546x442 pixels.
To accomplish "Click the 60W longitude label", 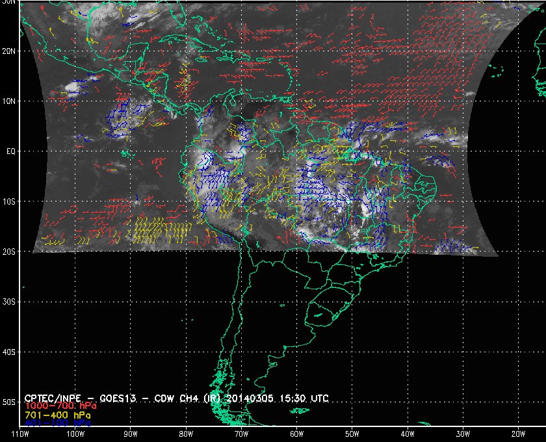I will [296, 434].
